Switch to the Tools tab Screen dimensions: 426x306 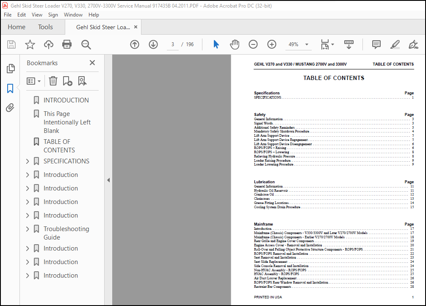(45, 27)
